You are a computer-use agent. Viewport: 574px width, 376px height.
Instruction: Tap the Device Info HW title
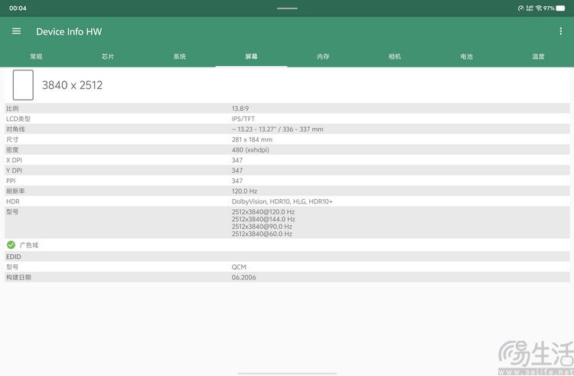(69, 31)
